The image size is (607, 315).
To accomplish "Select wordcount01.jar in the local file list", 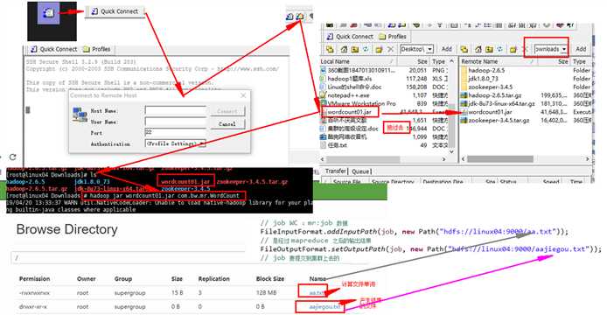I will pyautogui.click(x=350, y=112).
